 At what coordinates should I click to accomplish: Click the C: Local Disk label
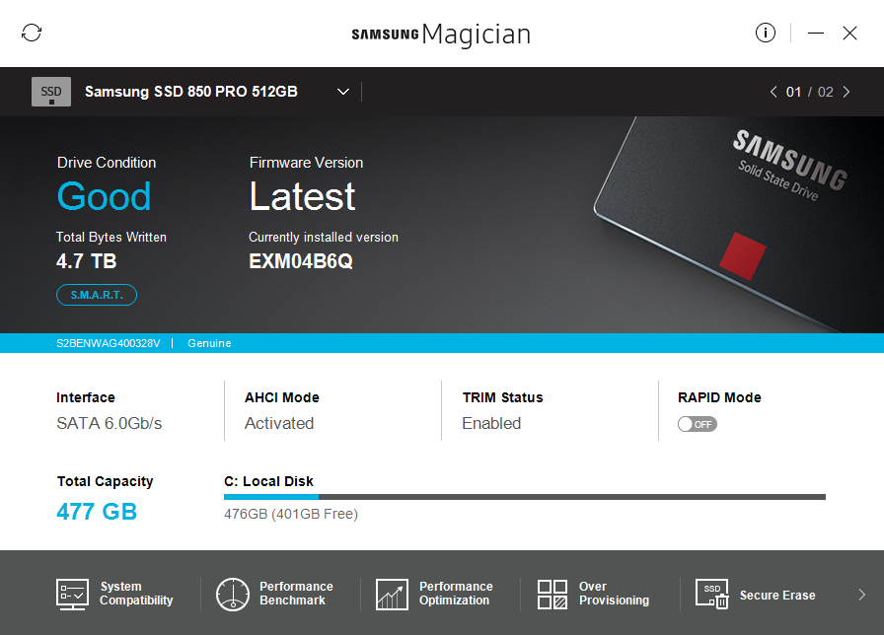pyautogui.click(x=268, y=481)
